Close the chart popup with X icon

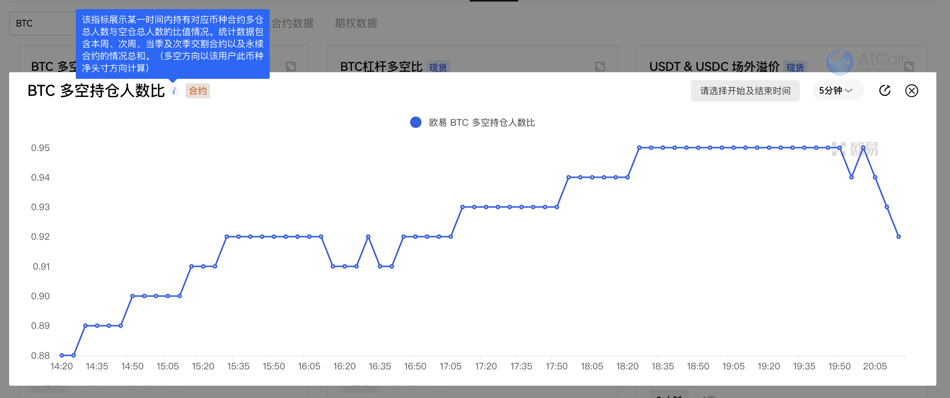coord(912,91)
